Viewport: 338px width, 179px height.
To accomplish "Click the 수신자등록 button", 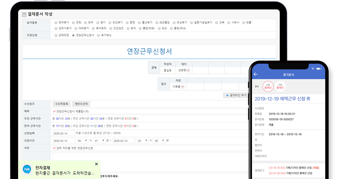I will pyautogui.click(x=61, y=104).
